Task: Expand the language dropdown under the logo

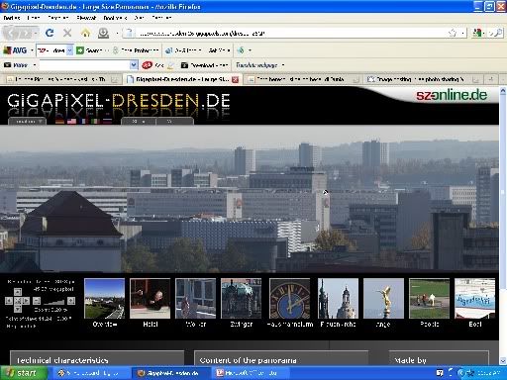Action: pos(27,121)
